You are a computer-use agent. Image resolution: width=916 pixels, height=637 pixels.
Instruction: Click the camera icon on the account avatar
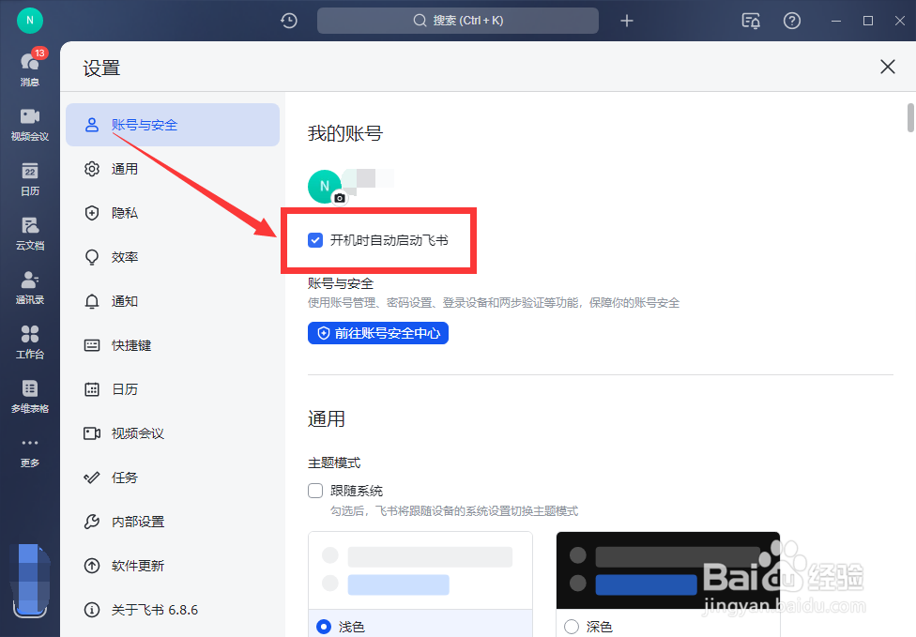pyautogui.click(x=340, y=198)
